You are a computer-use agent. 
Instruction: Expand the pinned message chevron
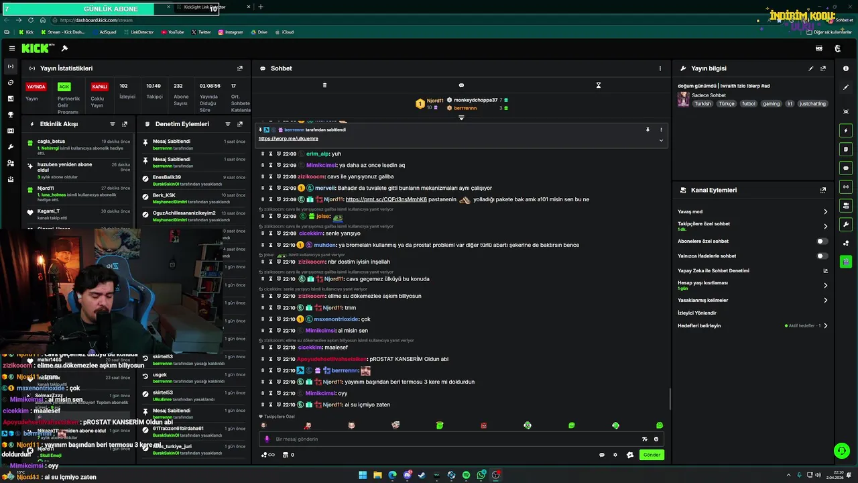661,140
